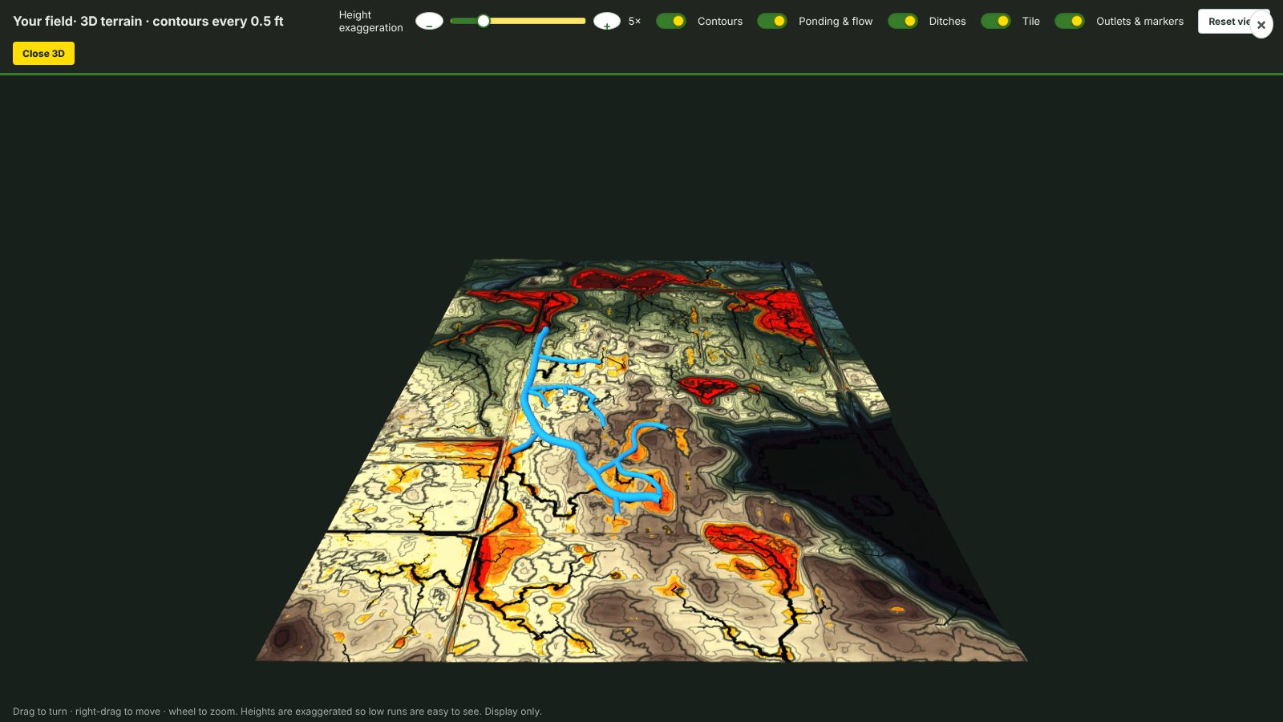Click the 'Ponding & flow' label text
This screenshot has height=722, width=1283.
(836, 22)
